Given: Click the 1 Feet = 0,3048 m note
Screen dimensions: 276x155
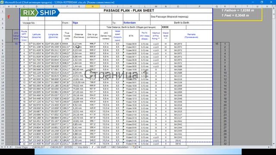Looking at the screenshot, I should tap(235, 15).
